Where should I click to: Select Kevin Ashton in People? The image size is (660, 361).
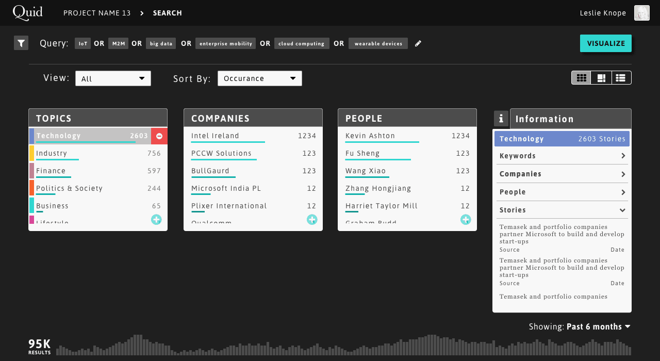coord(407,136)
